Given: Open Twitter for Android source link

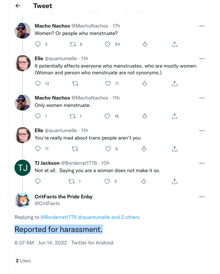Looking at the screenshot, I should [x=92, y=242].
